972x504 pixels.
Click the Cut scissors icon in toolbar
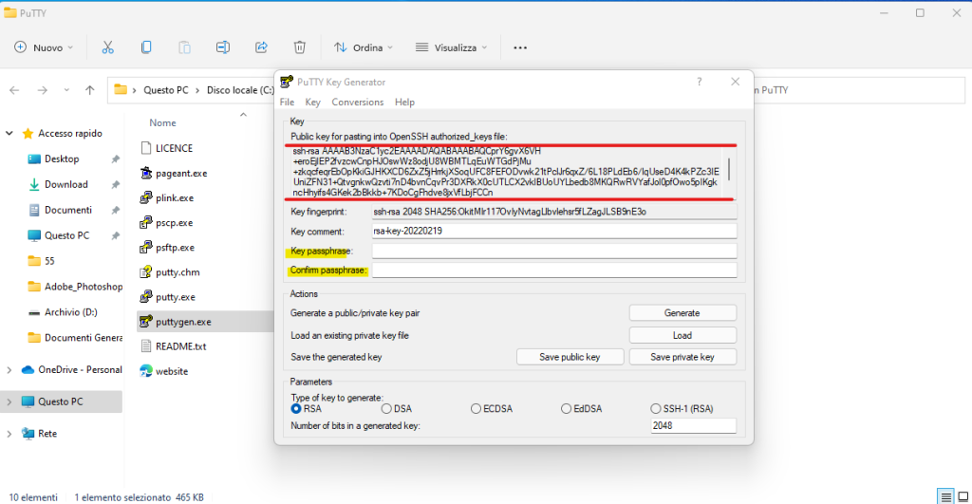point(107,47)
